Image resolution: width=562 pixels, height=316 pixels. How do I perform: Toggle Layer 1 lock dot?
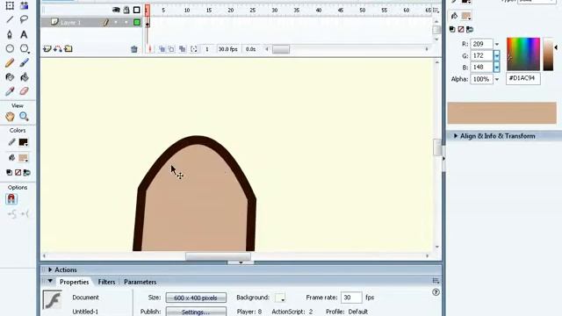pyautogui.click(x=126, y=22)
